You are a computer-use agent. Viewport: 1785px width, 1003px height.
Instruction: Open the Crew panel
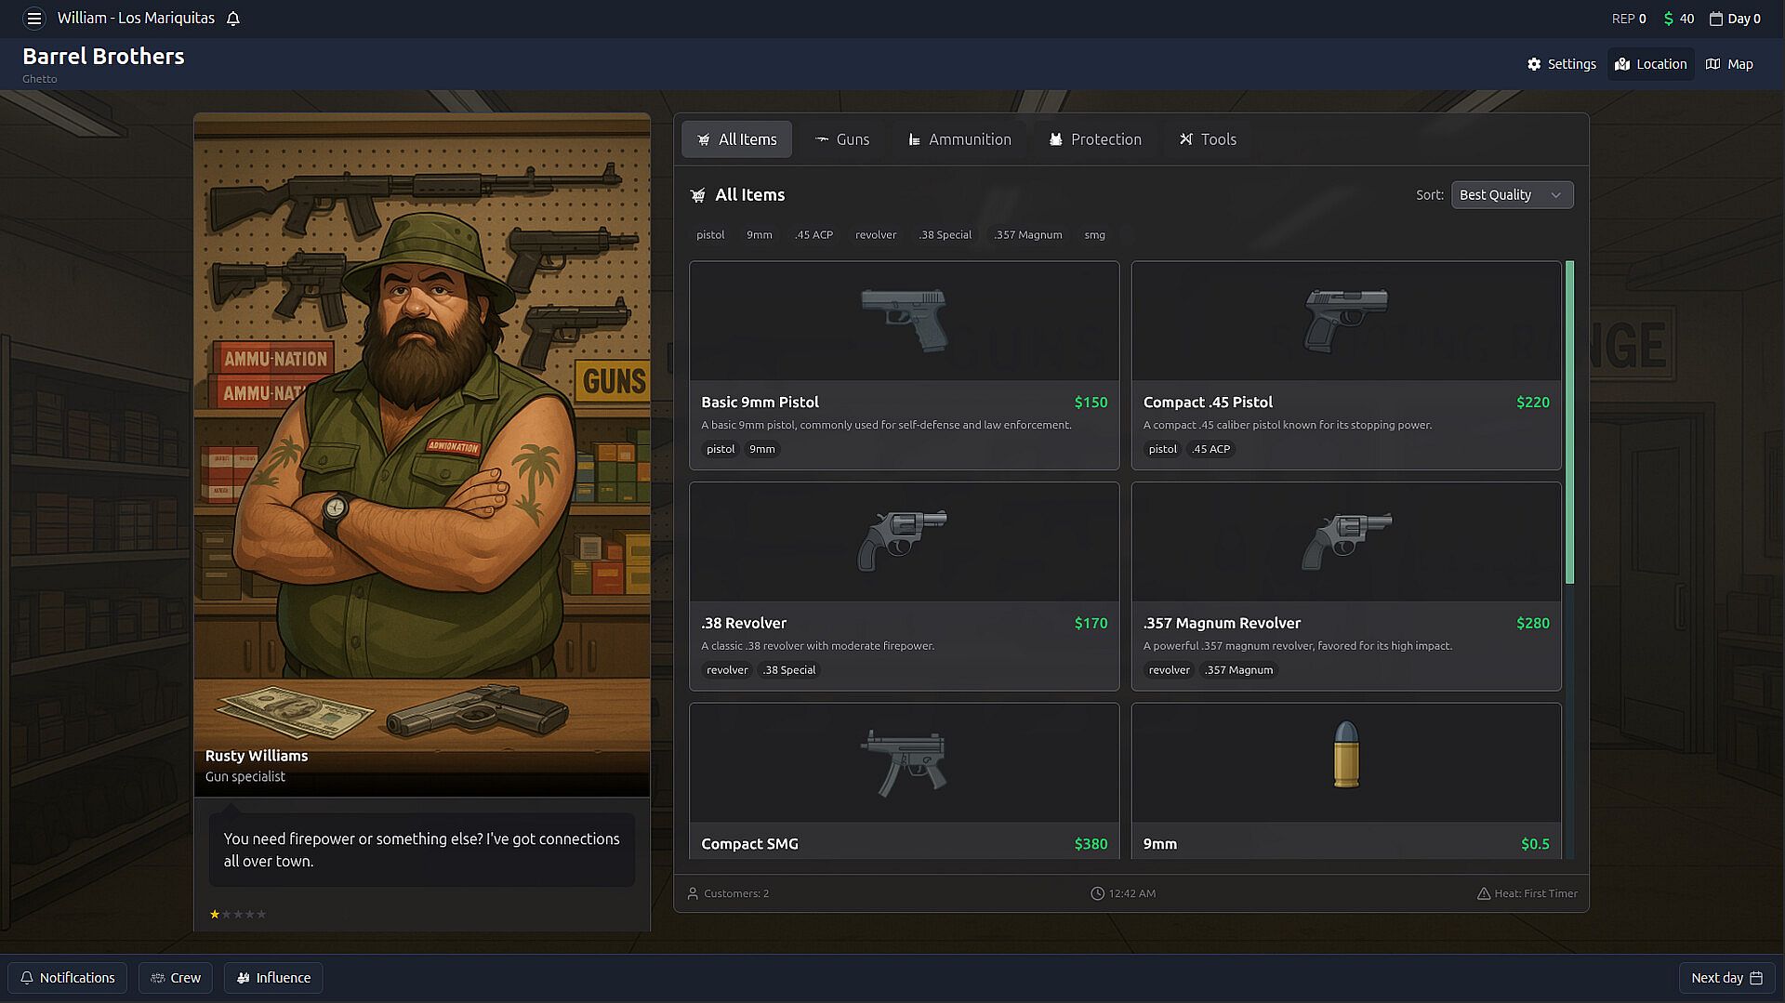tap(176, 978)
